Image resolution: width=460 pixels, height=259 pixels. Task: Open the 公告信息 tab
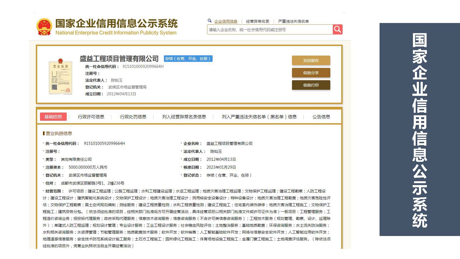coord(321,117)
